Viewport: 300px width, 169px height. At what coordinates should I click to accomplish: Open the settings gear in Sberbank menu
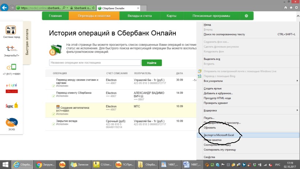pyautogui.click(x=247, y=16)
